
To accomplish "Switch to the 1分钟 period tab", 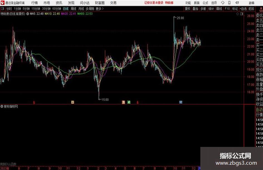I will [x=17, y=9].
